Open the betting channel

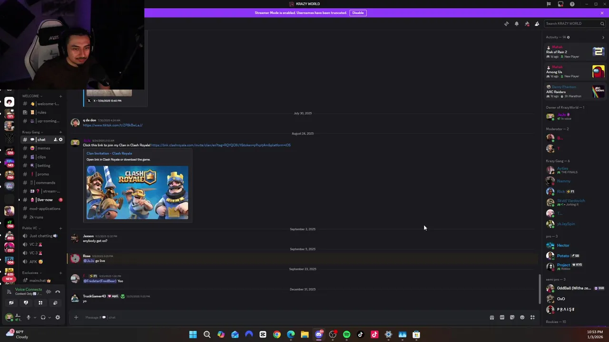[x=42, y=165]
